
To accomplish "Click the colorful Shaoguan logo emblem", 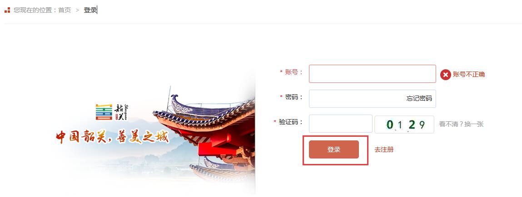I will pos(104,112).
